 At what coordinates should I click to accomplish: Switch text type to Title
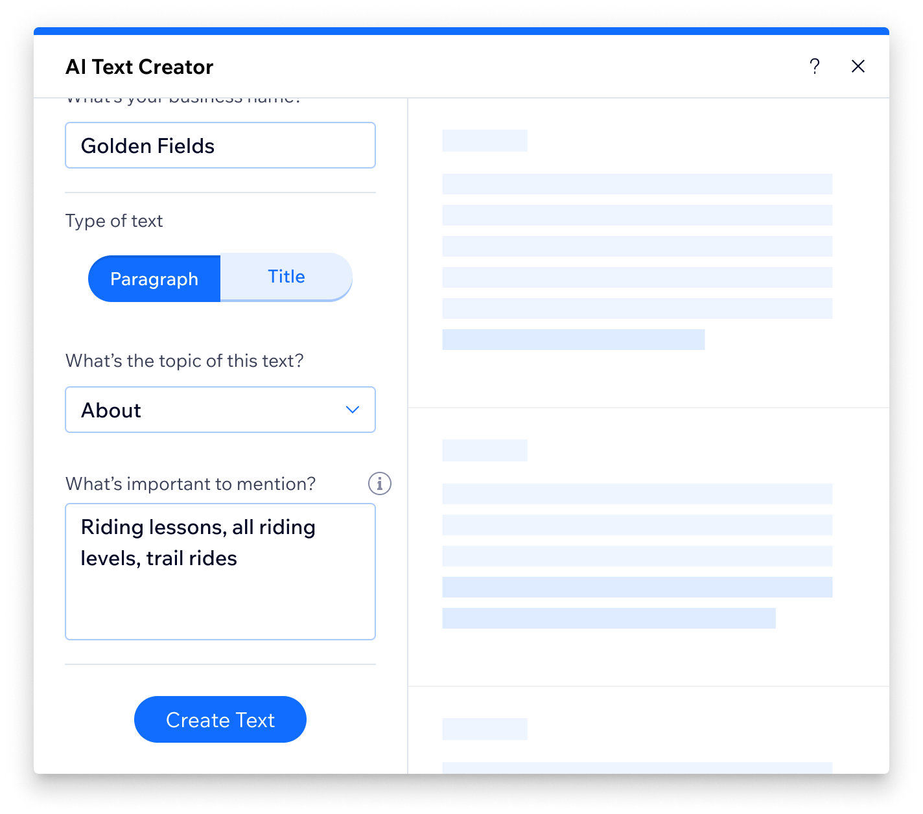tap(286, 277)
